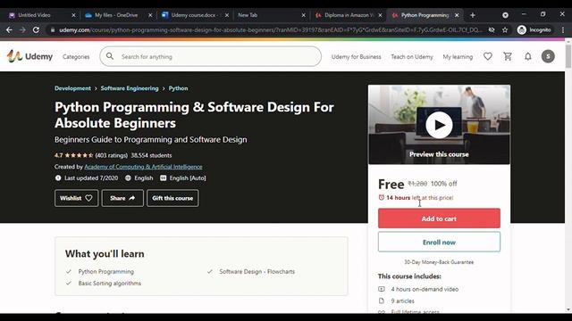Click the 'Last updated 7/2020' text
This screenshot has width=572, height=321.
click(91, 178)
